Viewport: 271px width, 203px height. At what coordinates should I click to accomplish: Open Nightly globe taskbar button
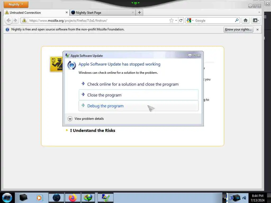[56, 198]
